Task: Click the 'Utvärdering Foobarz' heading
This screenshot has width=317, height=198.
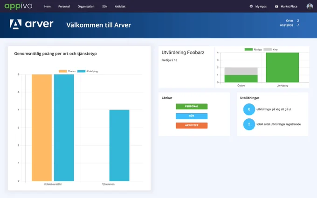Action: point(183,53)
